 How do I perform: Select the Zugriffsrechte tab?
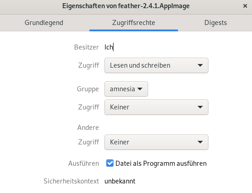click(133, 23)
